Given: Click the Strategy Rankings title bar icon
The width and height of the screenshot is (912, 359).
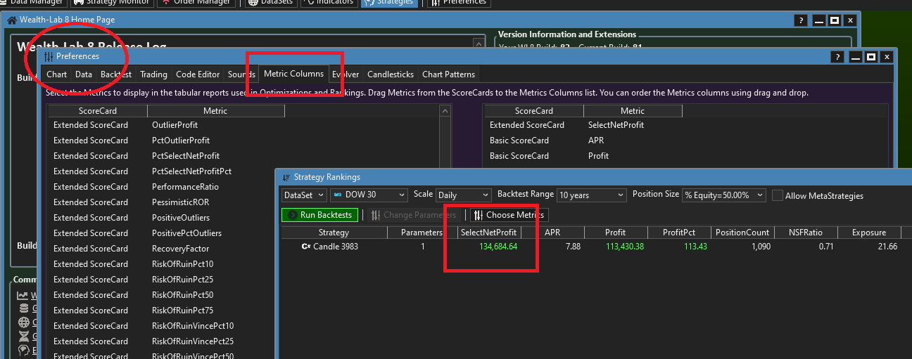Looking at the screenshot, I should 286,178.
